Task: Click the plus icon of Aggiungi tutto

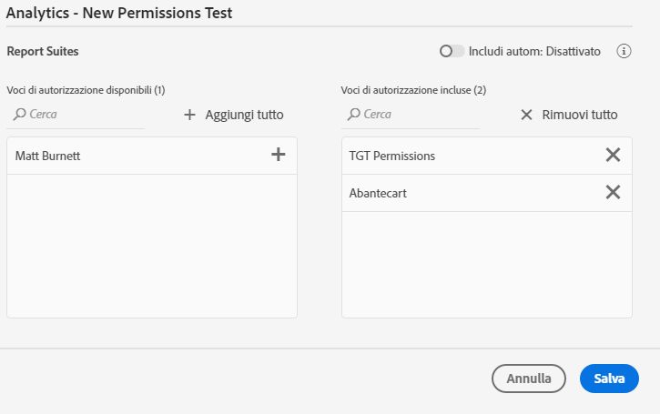Action: pyautogui.click(x=190, y=115)
